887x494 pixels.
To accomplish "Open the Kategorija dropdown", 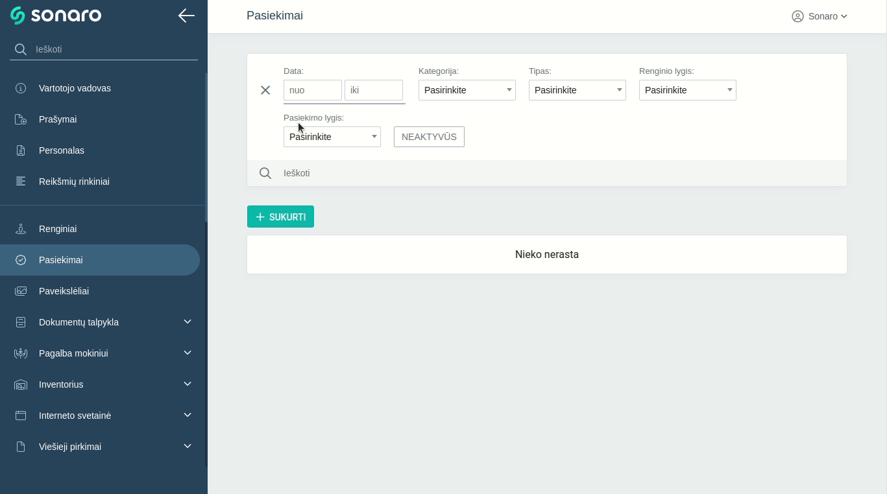I will pyautogui.click(x=467, y=90).
